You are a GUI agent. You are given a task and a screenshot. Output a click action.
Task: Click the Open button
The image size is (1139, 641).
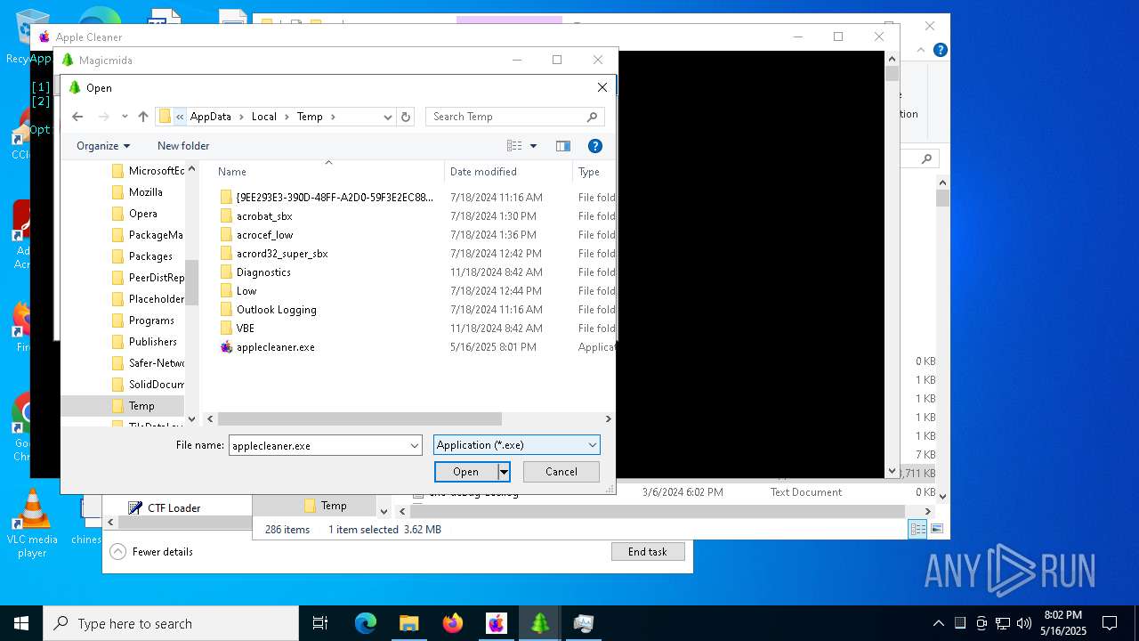(465, 472)
